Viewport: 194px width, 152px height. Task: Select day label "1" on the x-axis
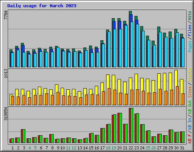13,148
